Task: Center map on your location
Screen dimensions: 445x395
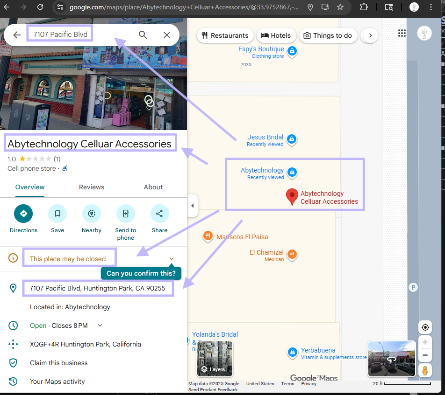Action: [425, 327]
